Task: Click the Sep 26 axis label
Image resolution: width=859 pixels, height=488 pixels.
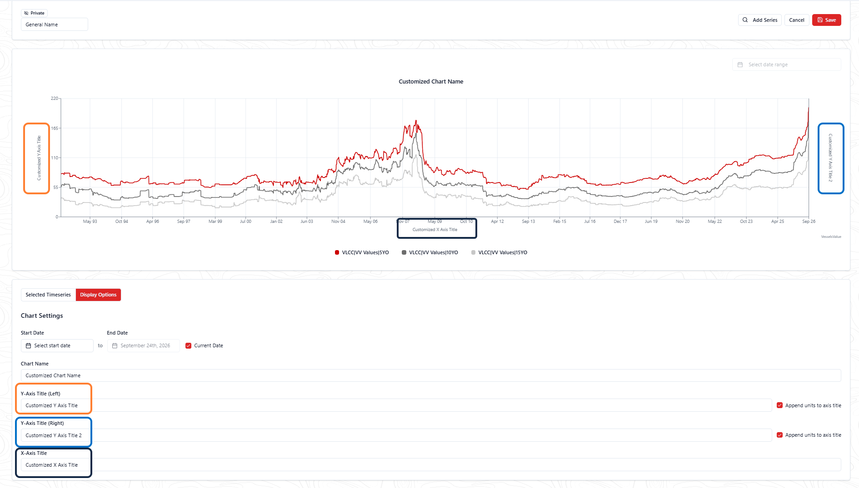Action: [809, 222]
